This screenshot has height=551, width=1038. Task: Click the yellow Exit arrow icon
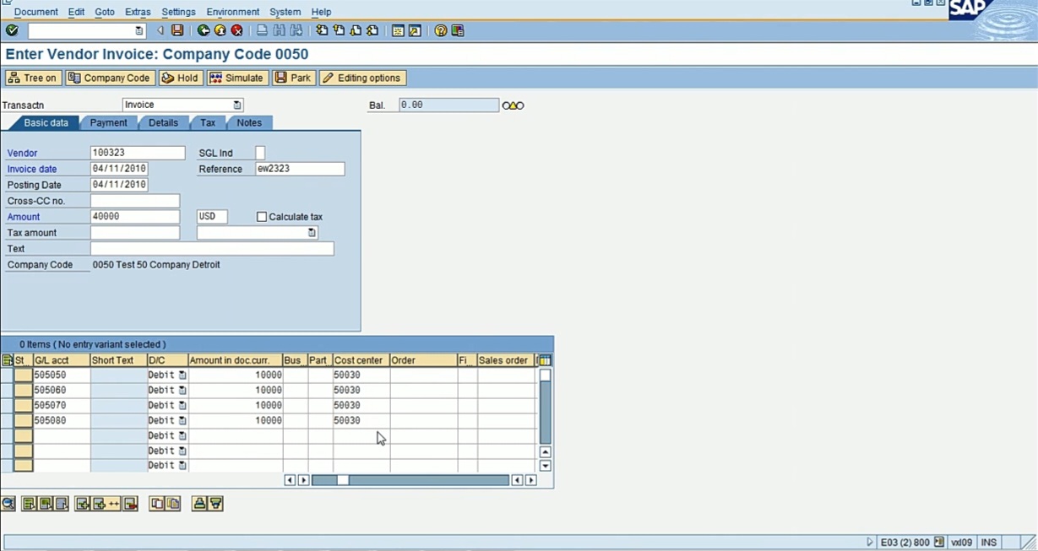coord(220,30)
